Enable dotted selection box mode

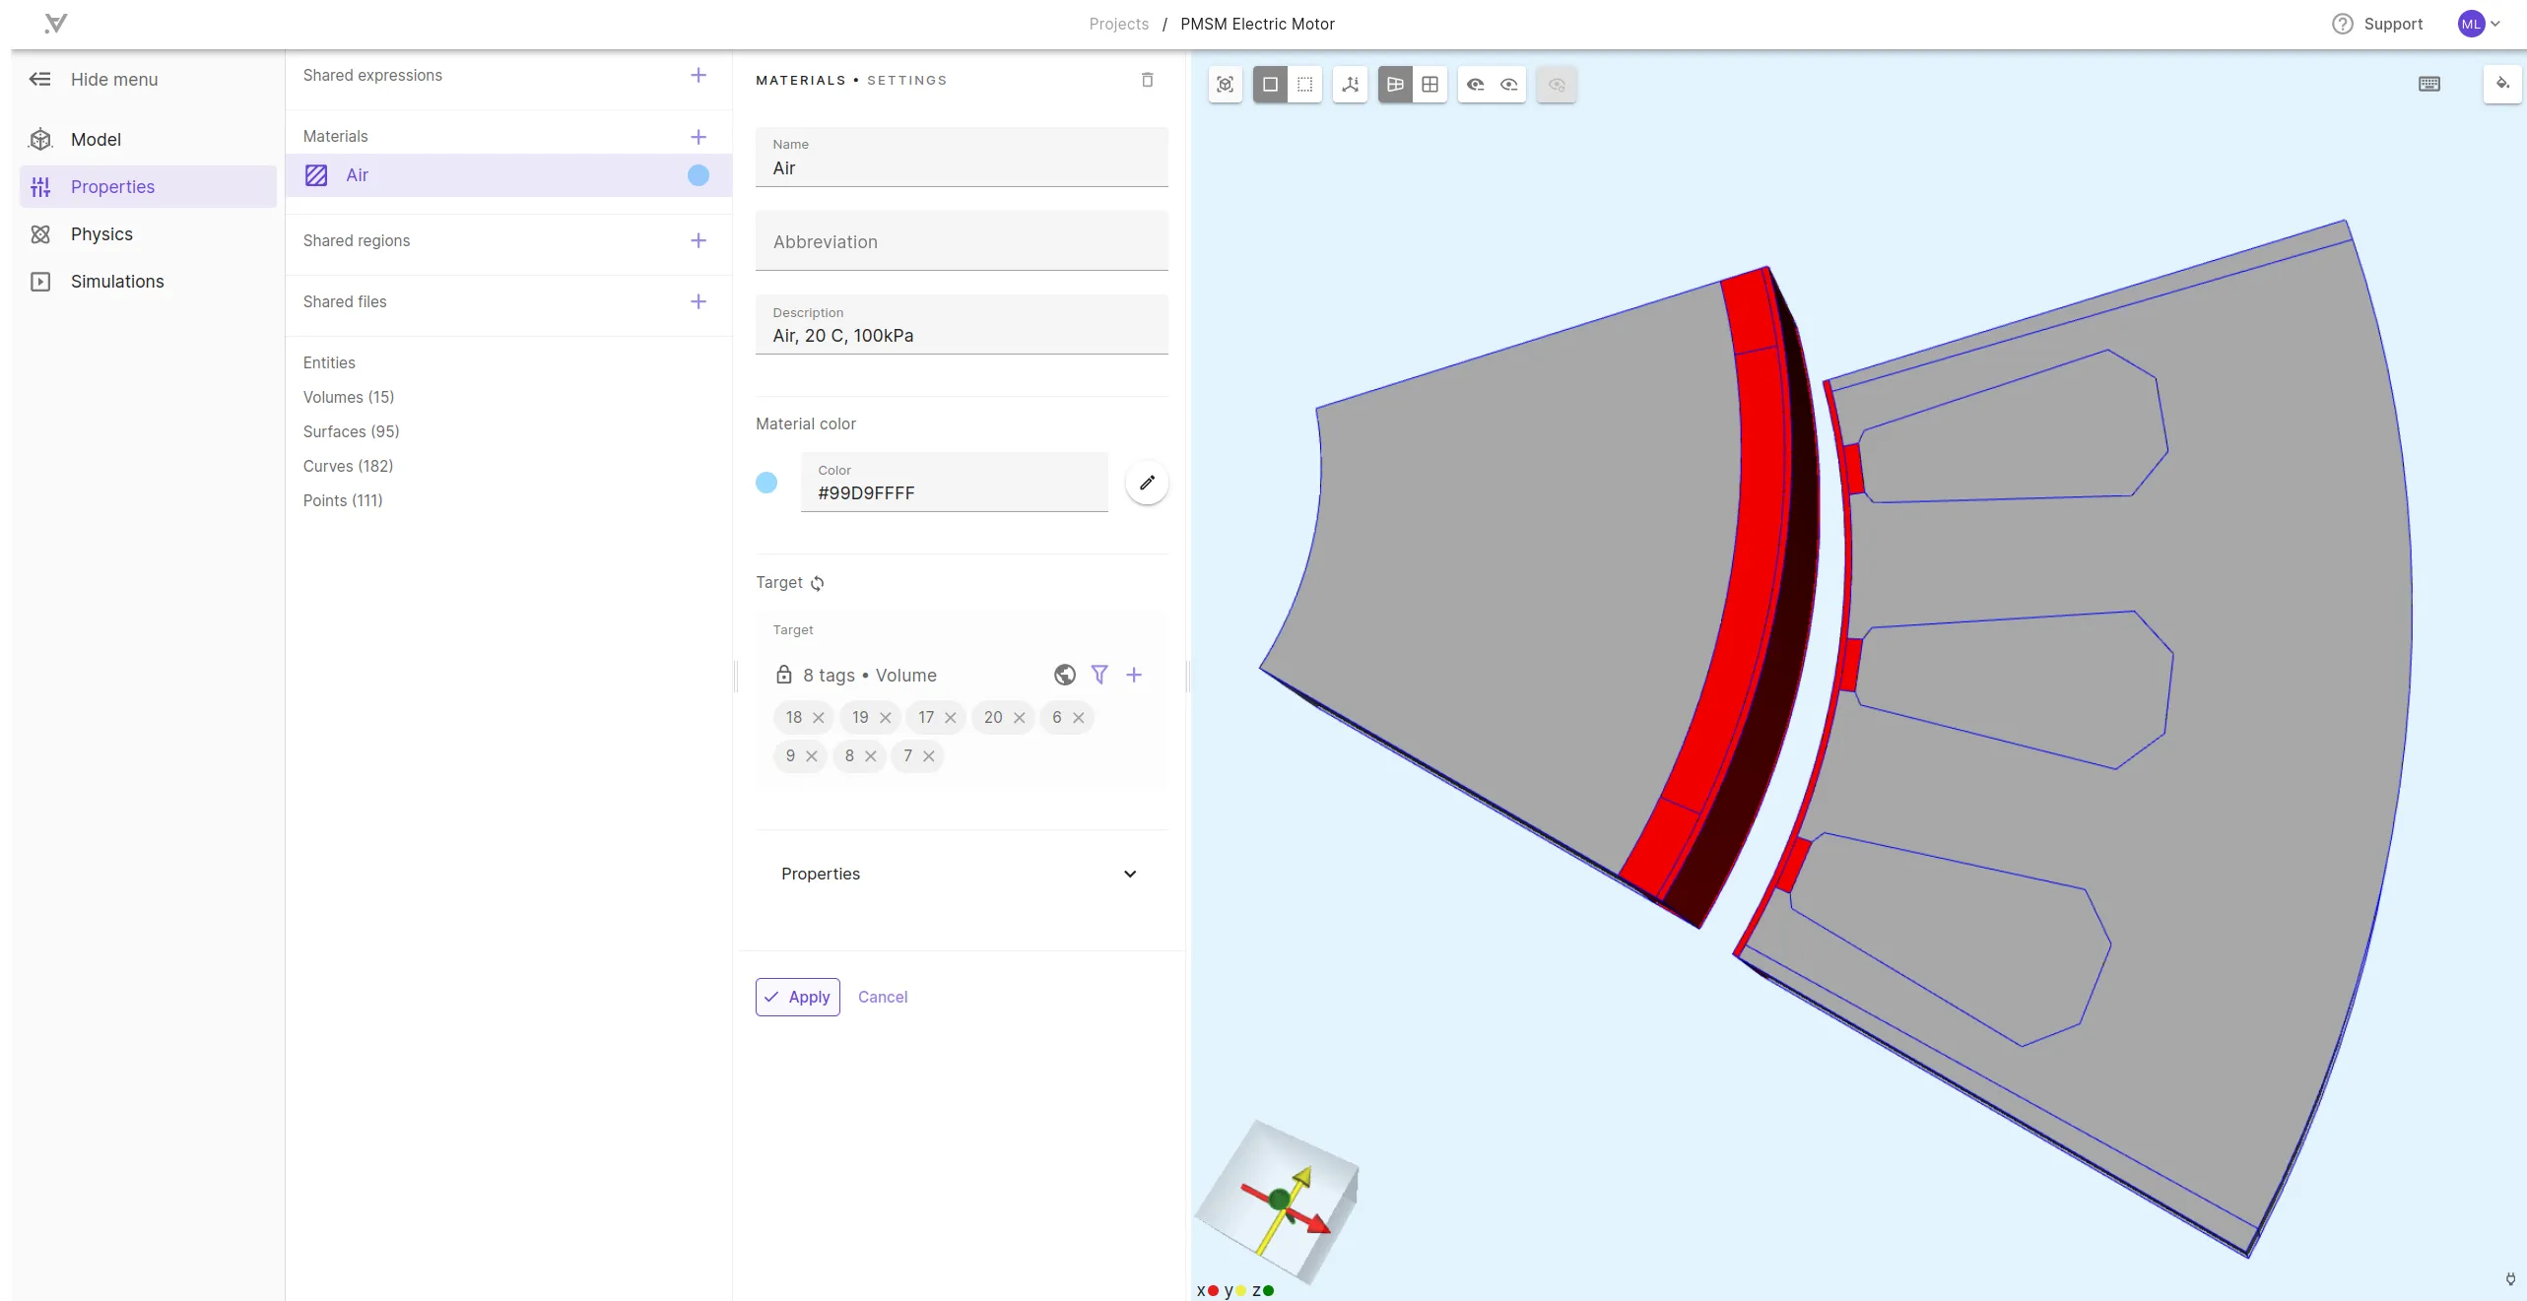coord(1305,85)
